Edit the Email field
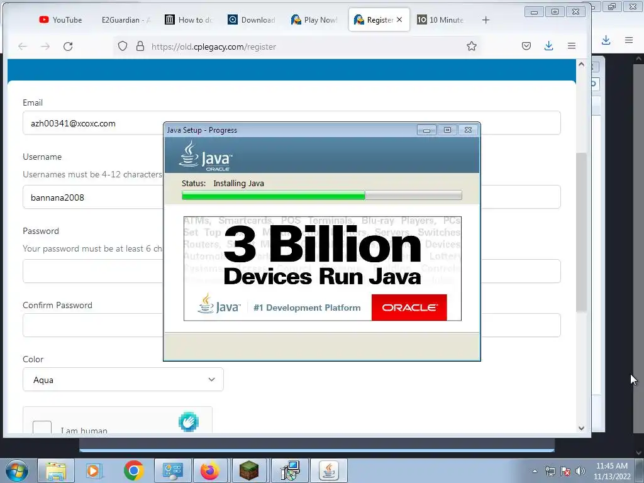 click(292, 123)
